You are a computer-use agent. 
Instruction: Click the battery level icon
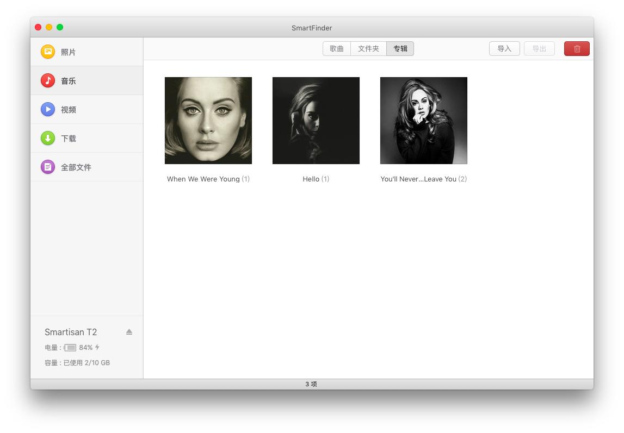coord(70,348)
